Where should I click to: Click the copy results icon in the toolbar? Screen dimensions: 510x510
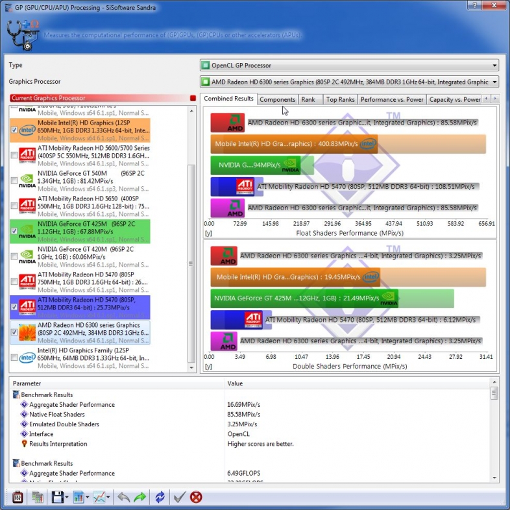(38, 497)
